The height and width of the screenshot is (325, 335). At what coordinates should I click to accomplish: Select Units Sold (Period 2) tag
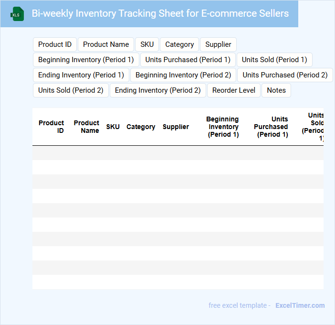(71, 90)
